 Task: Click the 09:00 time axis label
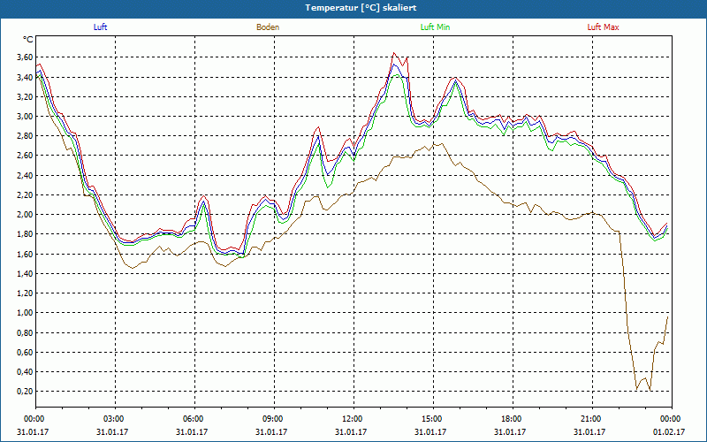coord(274,419)
